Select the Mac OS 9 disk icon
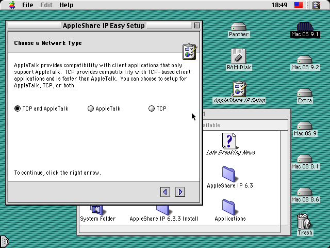The height and width of the screenshot is (248, 330). coord(305,126)
